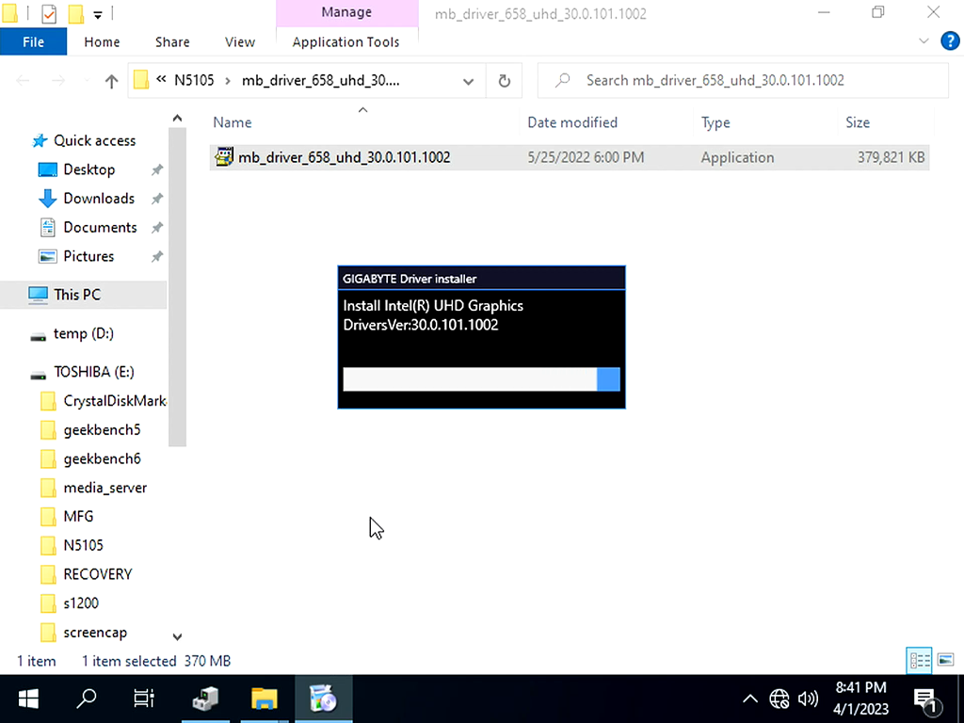Click the GIGABYTE Driver installer title bar
This screenshot has height=723, width=964.
coord(481,279)
